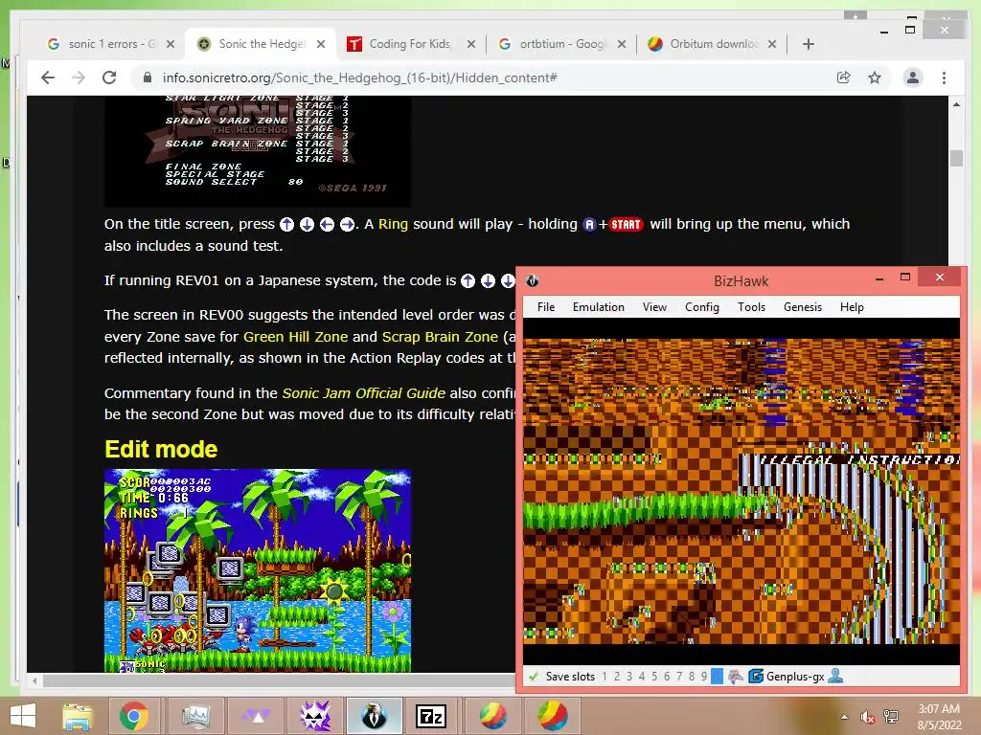
Task: Open the level select screenshot thumbnail
Action: (258, 151)
